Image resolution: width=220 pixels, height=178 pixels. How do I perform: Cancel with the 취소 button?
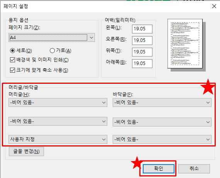click(194, 169)
